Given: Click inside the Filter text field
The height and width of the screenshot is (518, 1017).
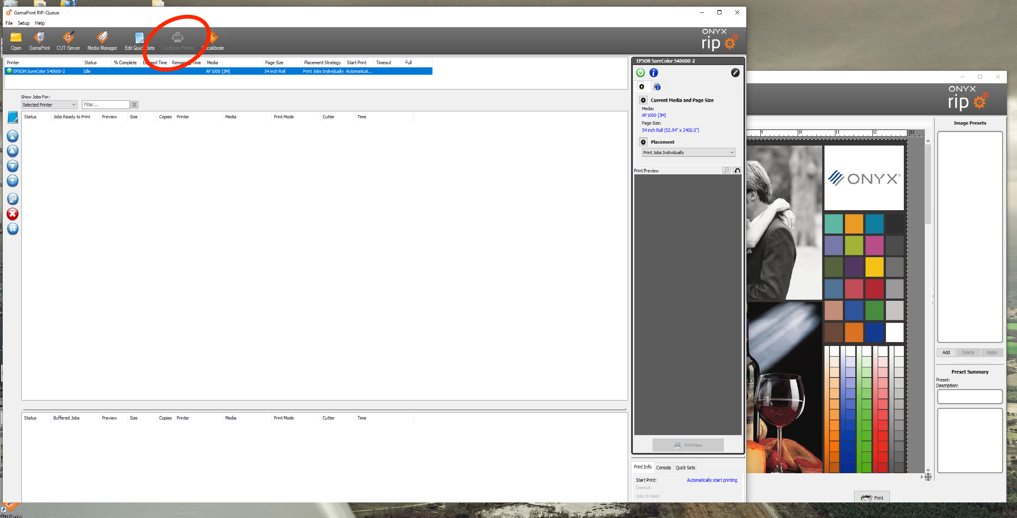Looking at the screenshot, I should click(x=106, y=105).
